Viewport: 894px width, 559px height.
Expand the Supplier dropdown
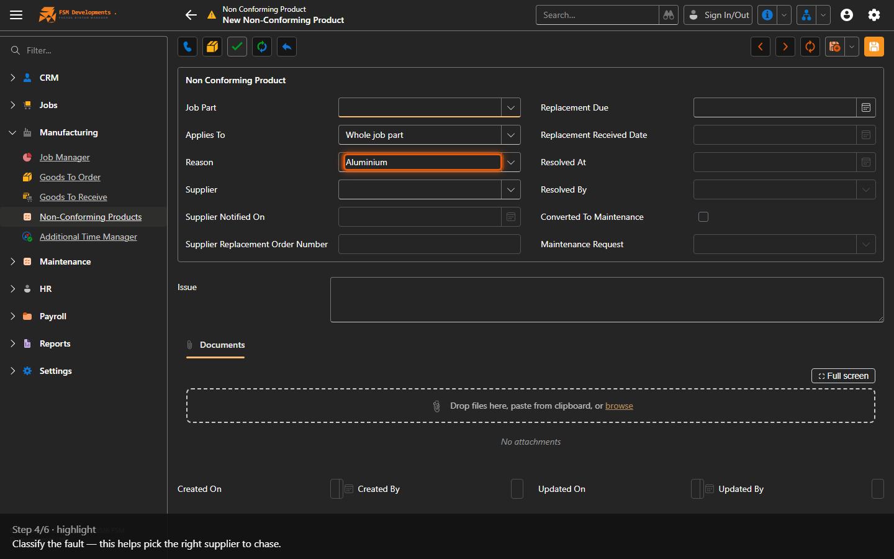coord(511,189)
